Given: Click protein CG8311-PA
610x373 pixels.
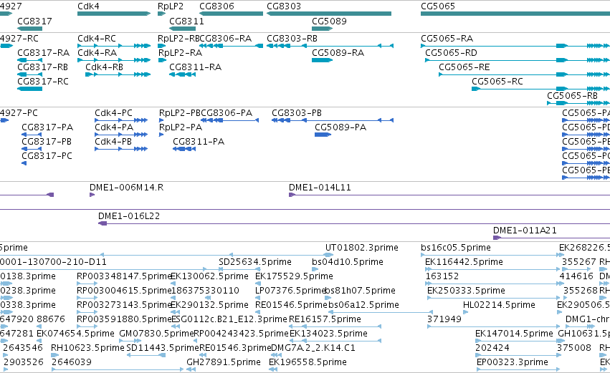Looking at the screenshot, I should [x=184, y=149].
